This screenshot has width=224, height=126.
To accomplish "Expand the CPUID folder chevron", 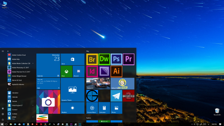I will click(x=33, y=117).
